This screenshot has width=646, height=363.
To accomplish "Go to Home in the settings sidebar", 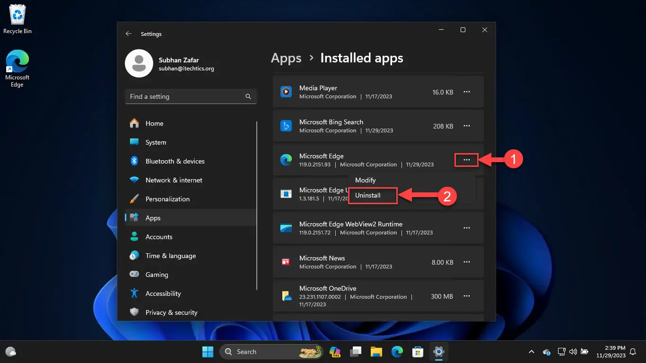I will point(191,123).
